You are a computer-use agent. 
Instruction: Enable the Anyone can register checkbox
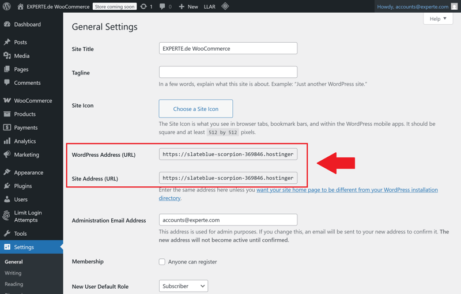162,262
